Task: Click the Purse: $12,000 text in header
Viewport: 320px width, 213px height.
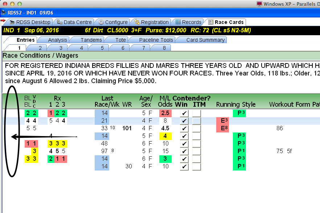Action: pyautogui.click(x=166, y=30)
